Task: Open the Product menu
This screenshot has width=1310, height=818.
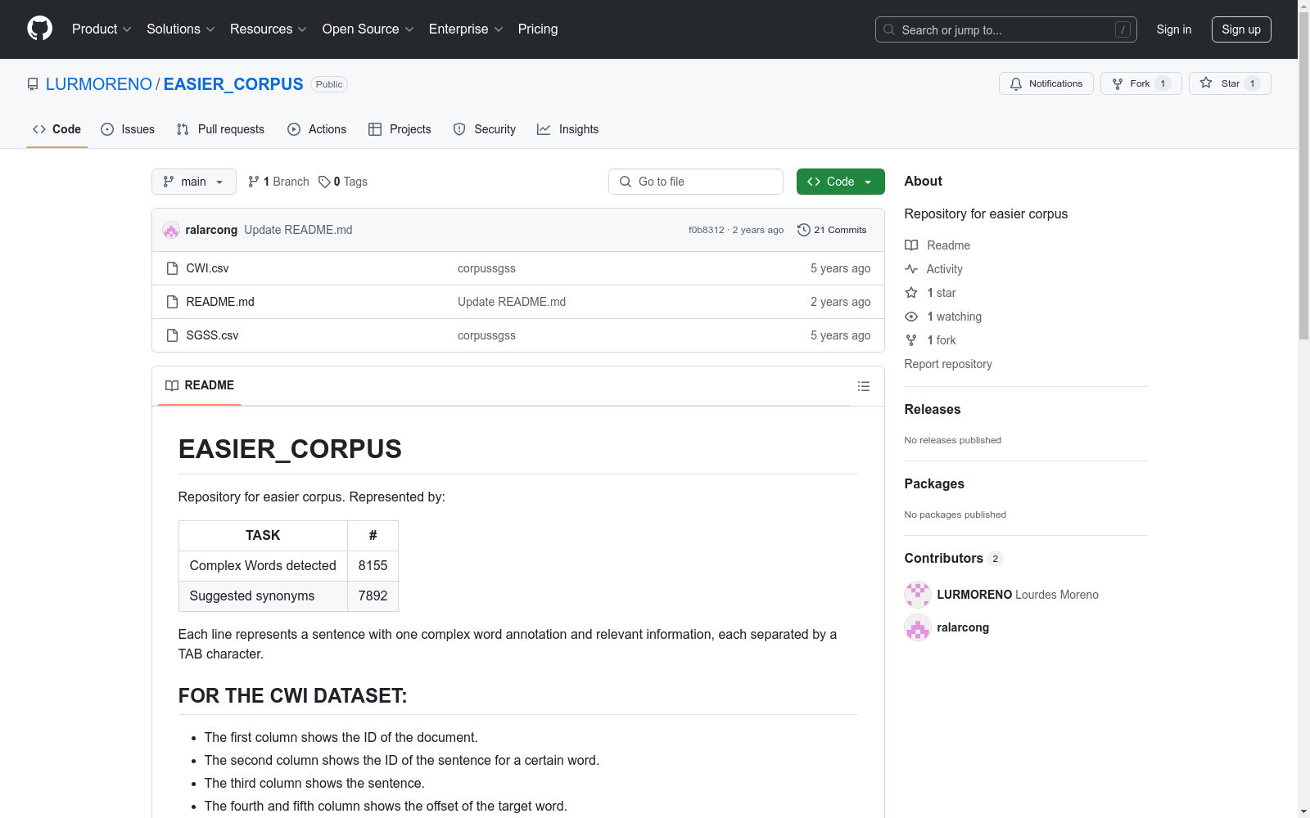Action: (102, 29)
